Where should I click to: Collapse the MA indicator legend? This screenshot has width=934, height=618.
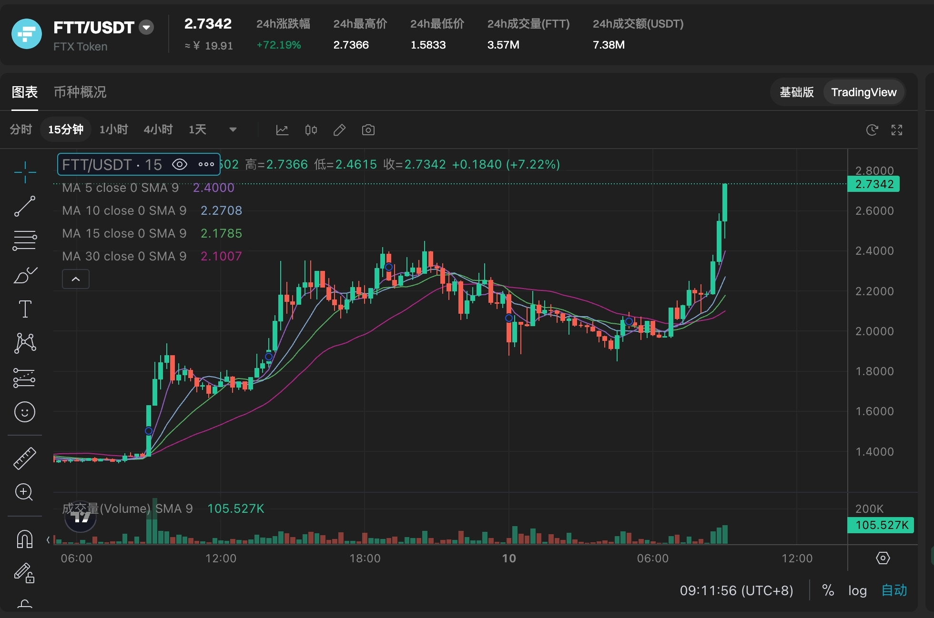click(76, 279)
